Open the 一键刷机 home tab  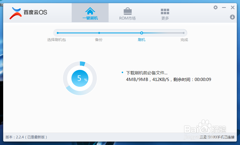point(90,13)
